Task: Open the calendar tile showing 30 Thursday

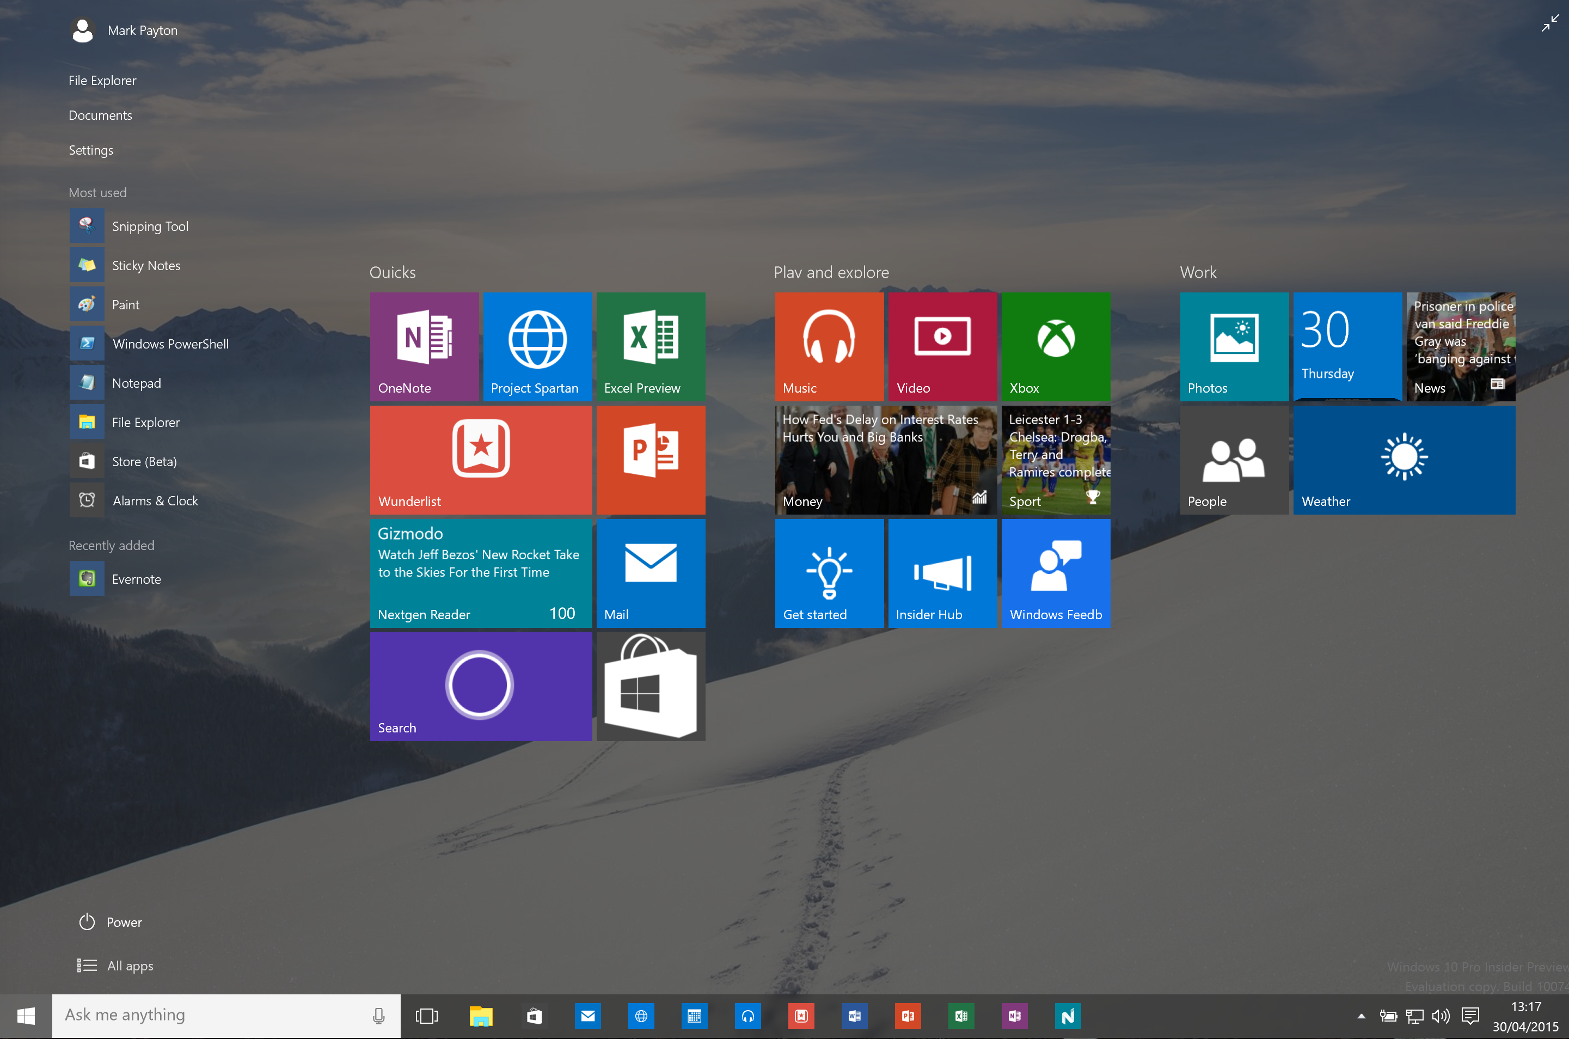Action: [x=1348, y=346]
